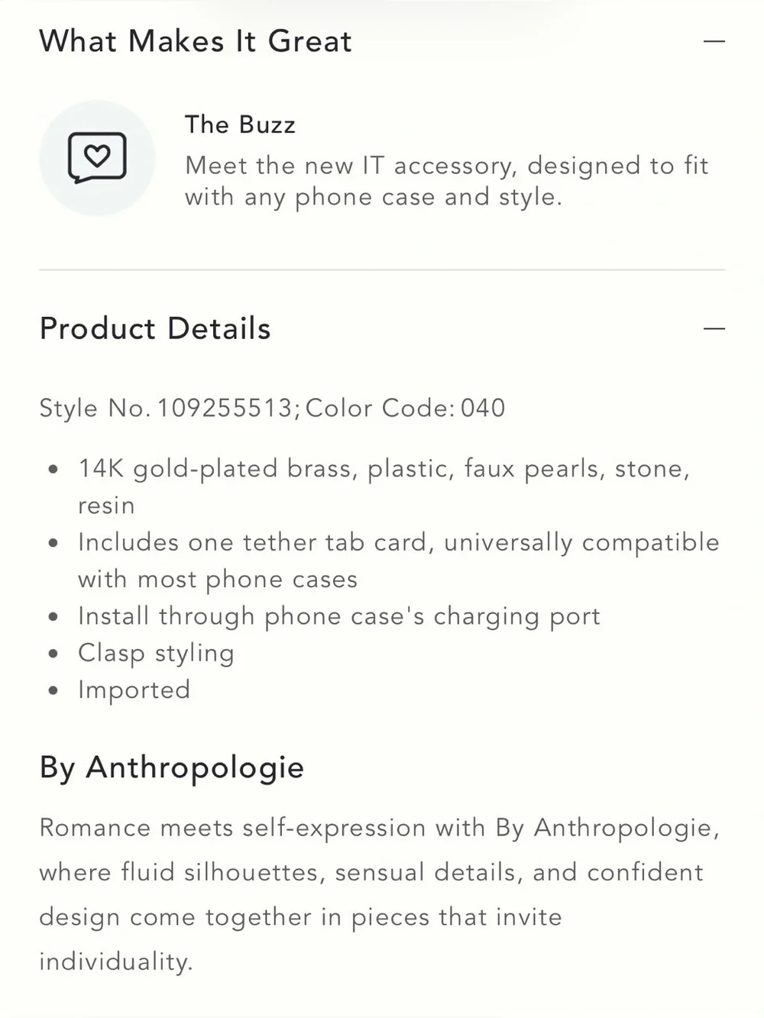Click the Install through charging port bullet
The height and width of the screenshot is (1018, 764).
coord(339,616)
